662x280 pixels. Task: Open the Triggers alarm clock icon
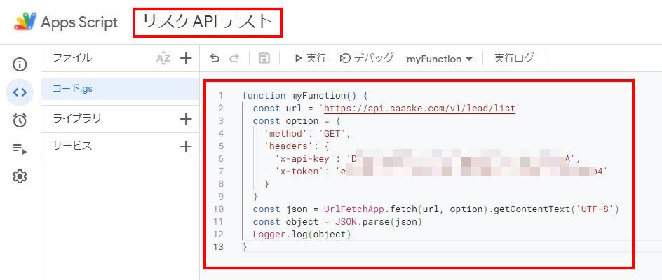coord(20,120)
